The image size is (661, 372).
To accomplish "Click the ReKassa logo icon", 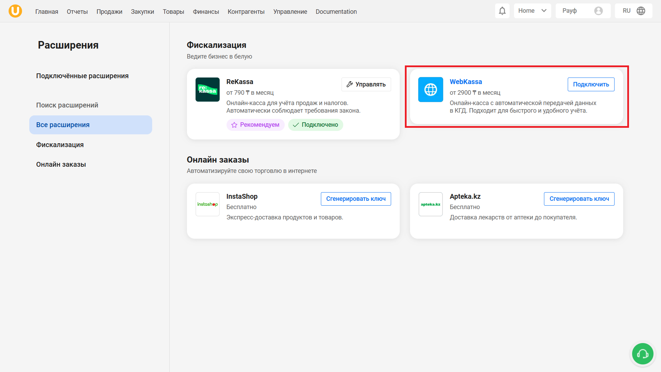I will coord(207,90).
